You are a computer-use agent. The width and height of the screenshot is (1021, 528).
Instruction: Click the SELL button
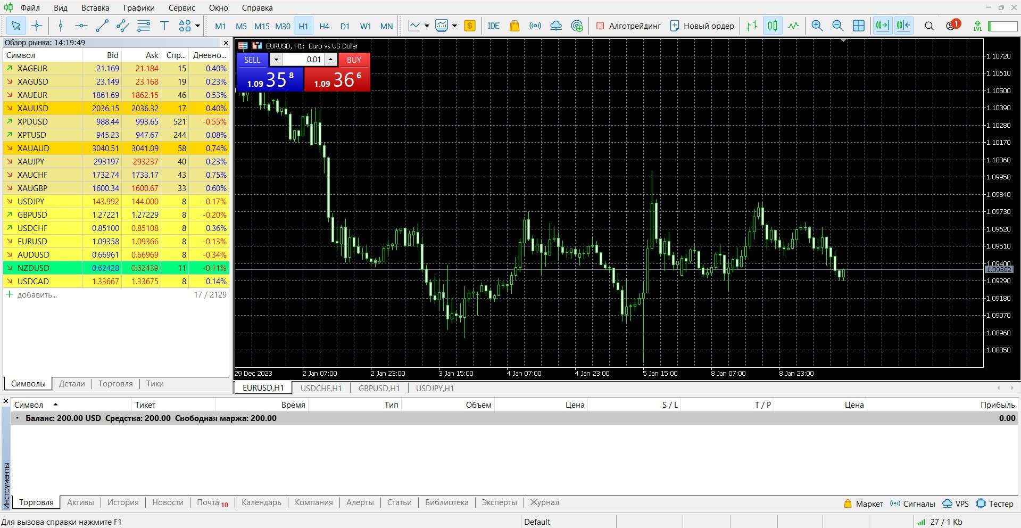[252, 60]
